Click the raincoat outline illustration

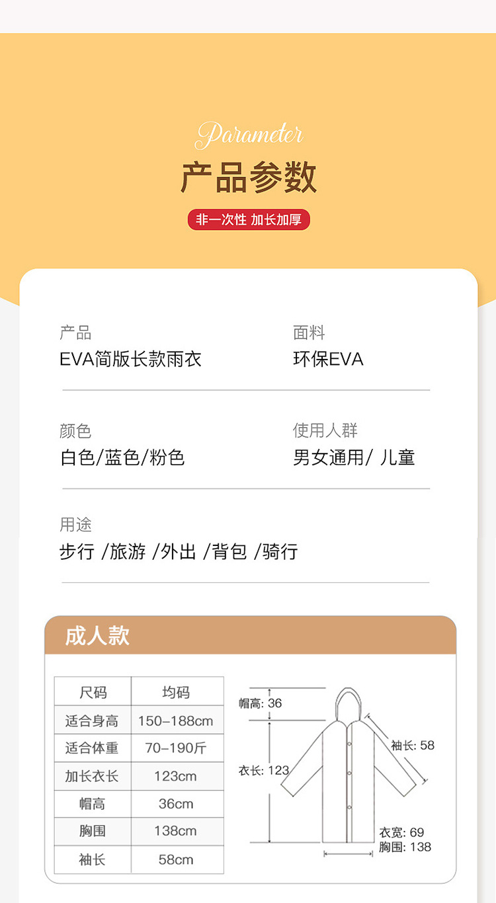click(x=348, y=767)
